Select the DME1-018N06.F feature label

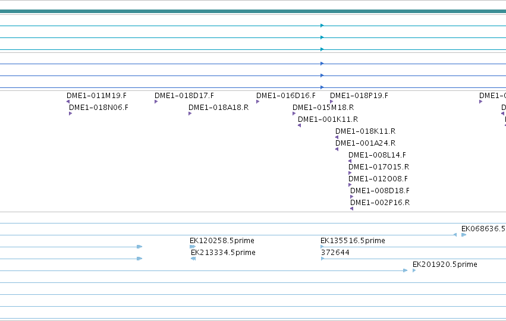pos(99,108)
